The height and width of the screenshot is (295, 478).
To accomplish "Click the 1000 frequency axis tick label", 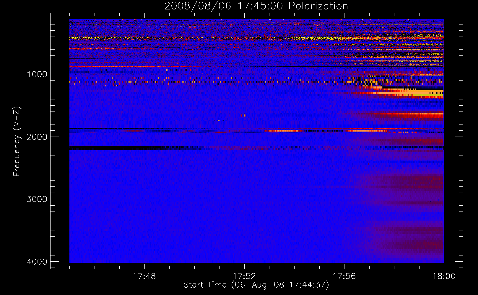I will (x=37, y=74).
